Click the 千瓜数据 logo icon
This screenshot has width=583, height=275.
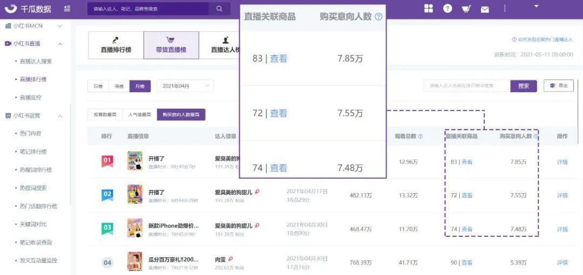(x=11, y=9)
